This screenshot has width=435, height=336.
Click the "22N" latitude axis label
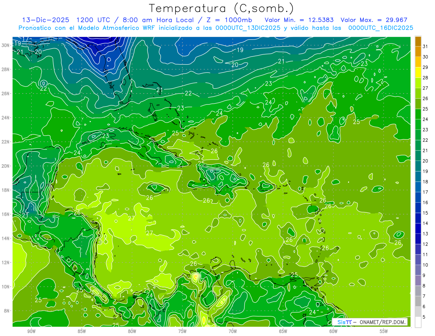click(5, 142)
